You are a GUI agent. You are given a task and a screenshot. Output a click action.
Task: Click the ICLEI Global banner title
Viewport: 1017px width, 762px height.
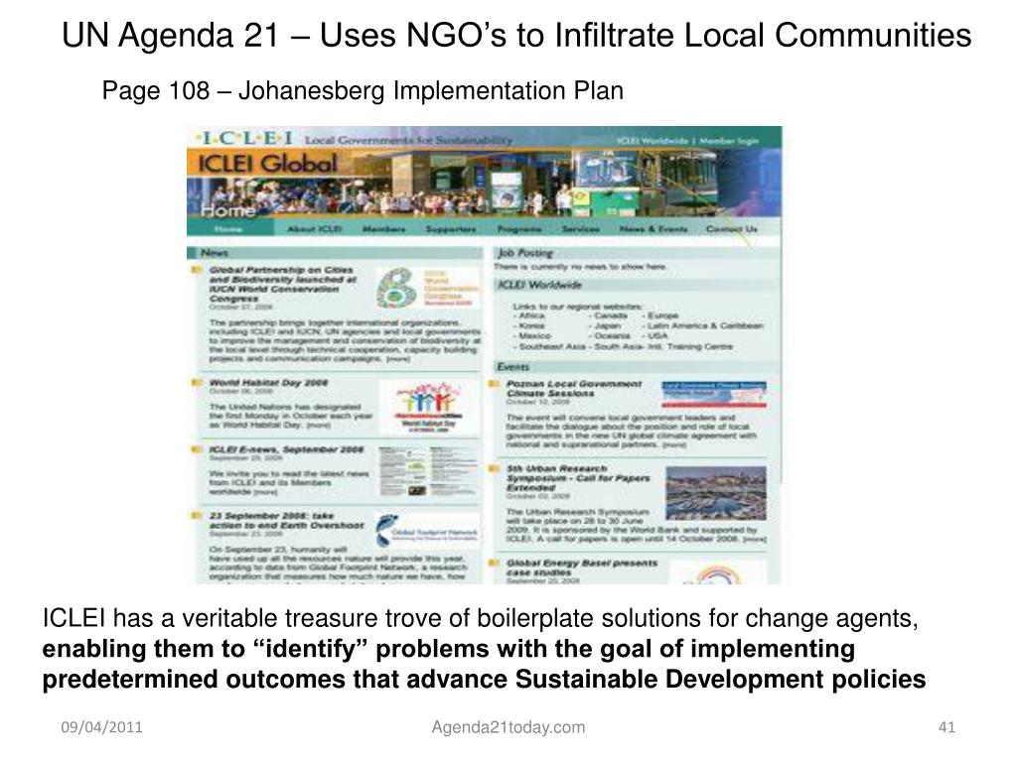(x=267, y=164)
